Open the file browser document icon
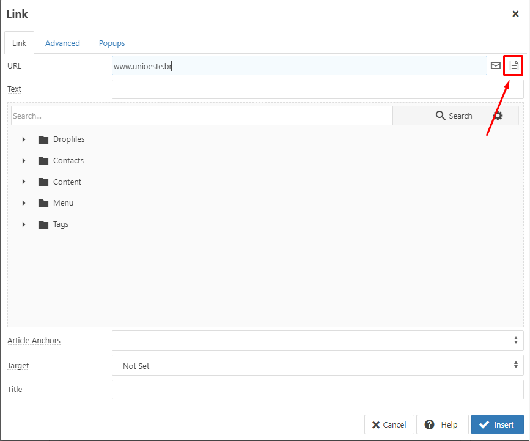This screenshot has width=530, height=441. pos(513,65)
